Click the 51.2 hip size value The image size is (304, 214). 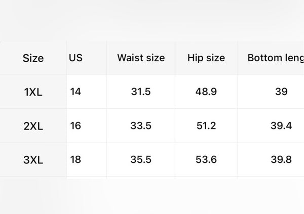(206, 125)
